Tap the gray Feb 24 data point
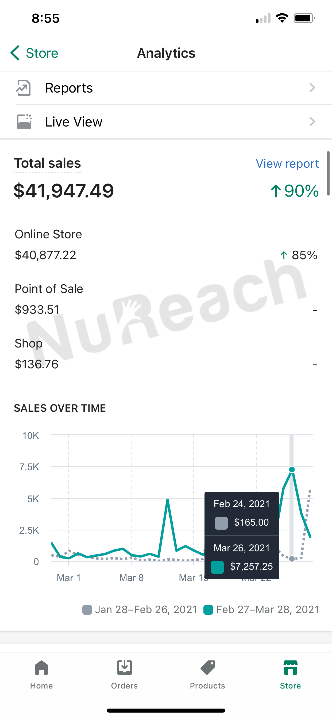Viewport: 332px width, 719px height. pos(292,559)
